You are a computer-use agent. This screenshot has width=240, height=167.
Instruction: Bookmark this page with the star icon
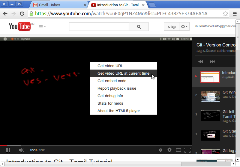tap(225, 13)
